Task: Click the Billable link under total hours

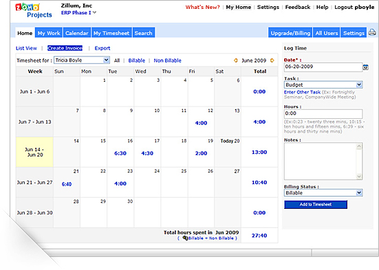Action: pyautogui.click(x=195, y=238)
